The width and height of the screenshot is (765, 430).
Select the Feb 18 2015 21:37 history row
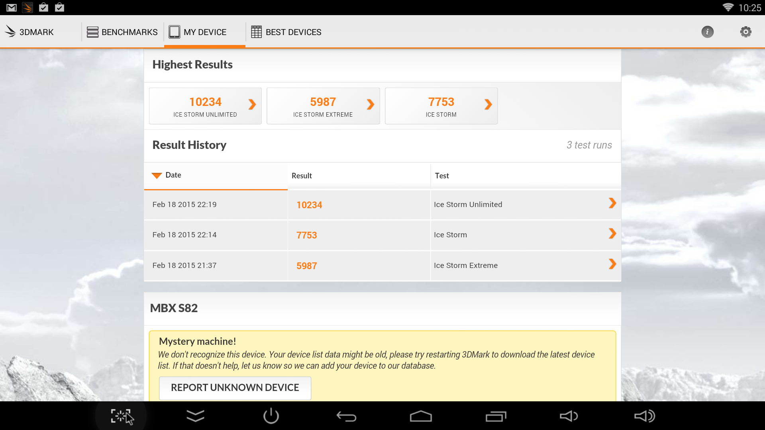click(382, 266)
